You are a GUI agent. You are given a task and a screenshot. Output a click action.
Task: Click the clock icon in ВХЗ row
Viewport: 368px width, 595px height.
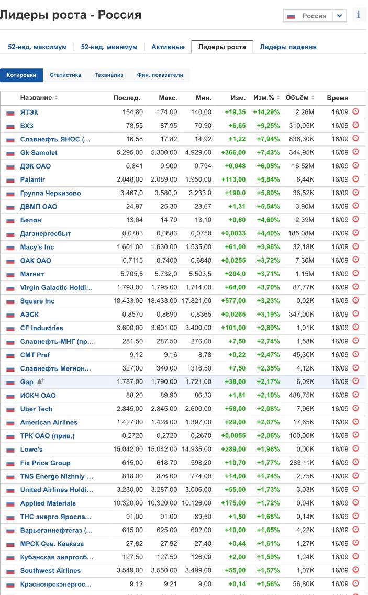[356, 125]
